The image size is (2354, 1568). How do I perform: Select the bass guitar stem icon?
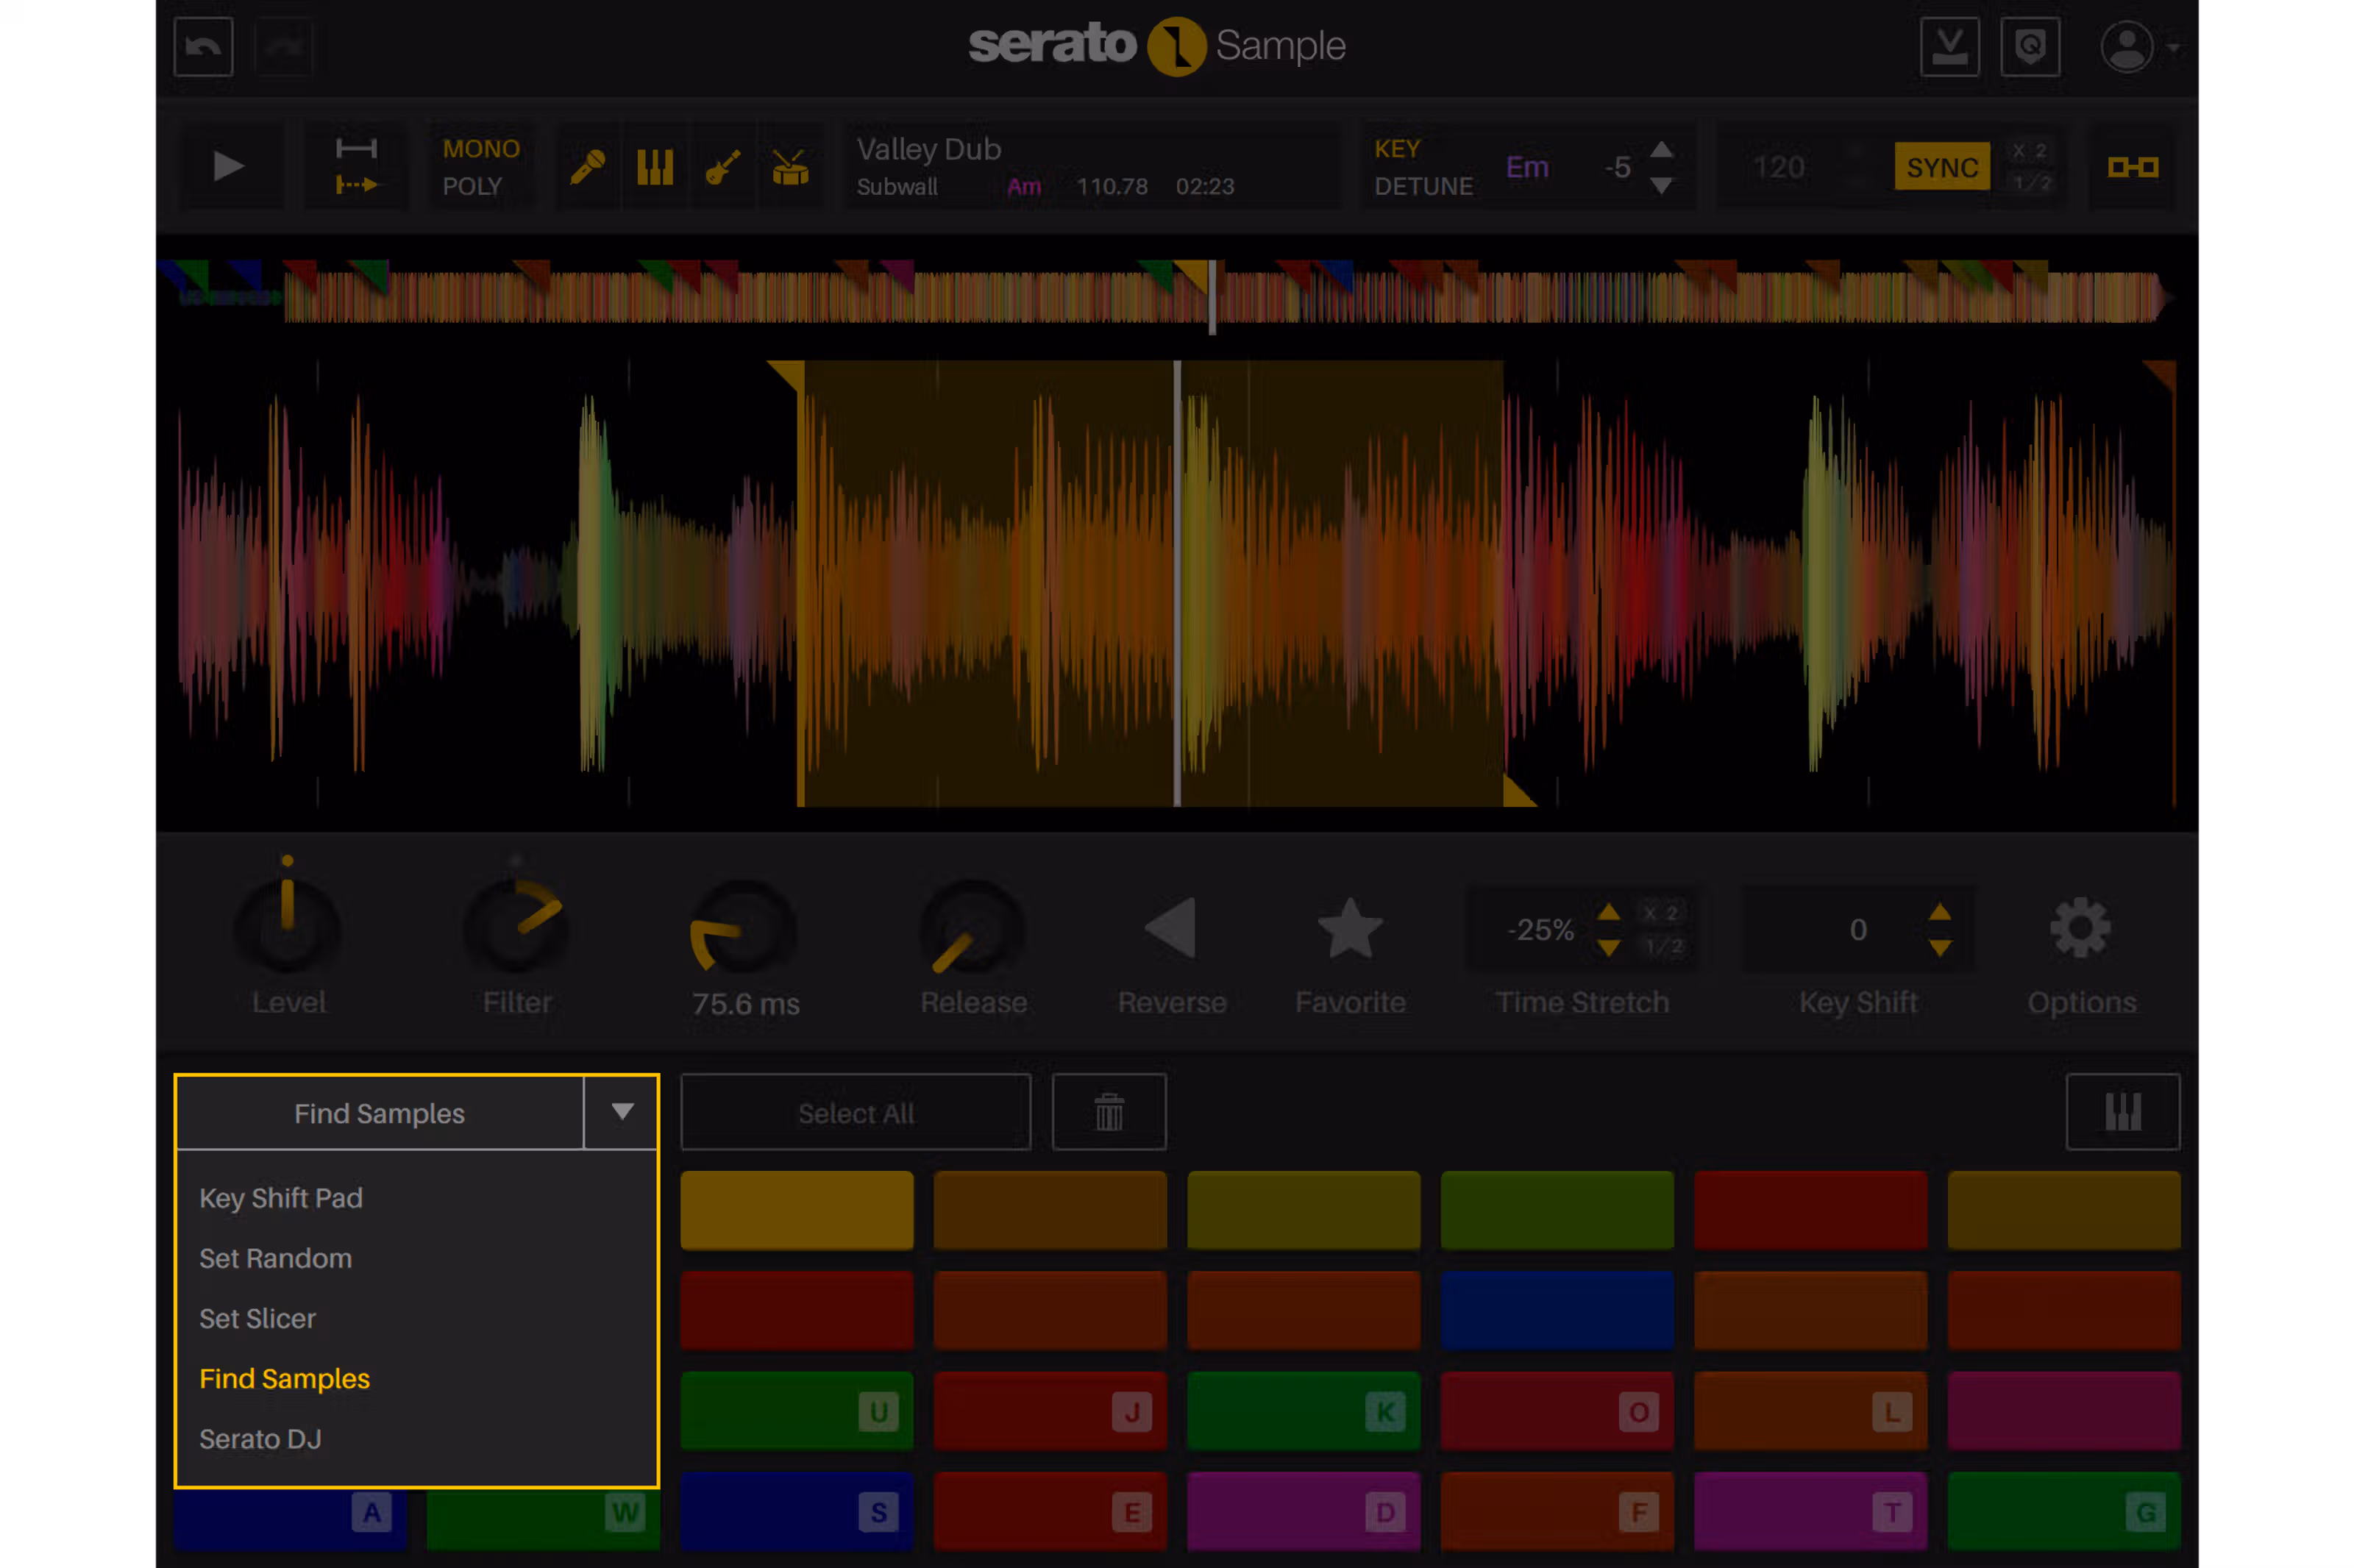[723, 167]
